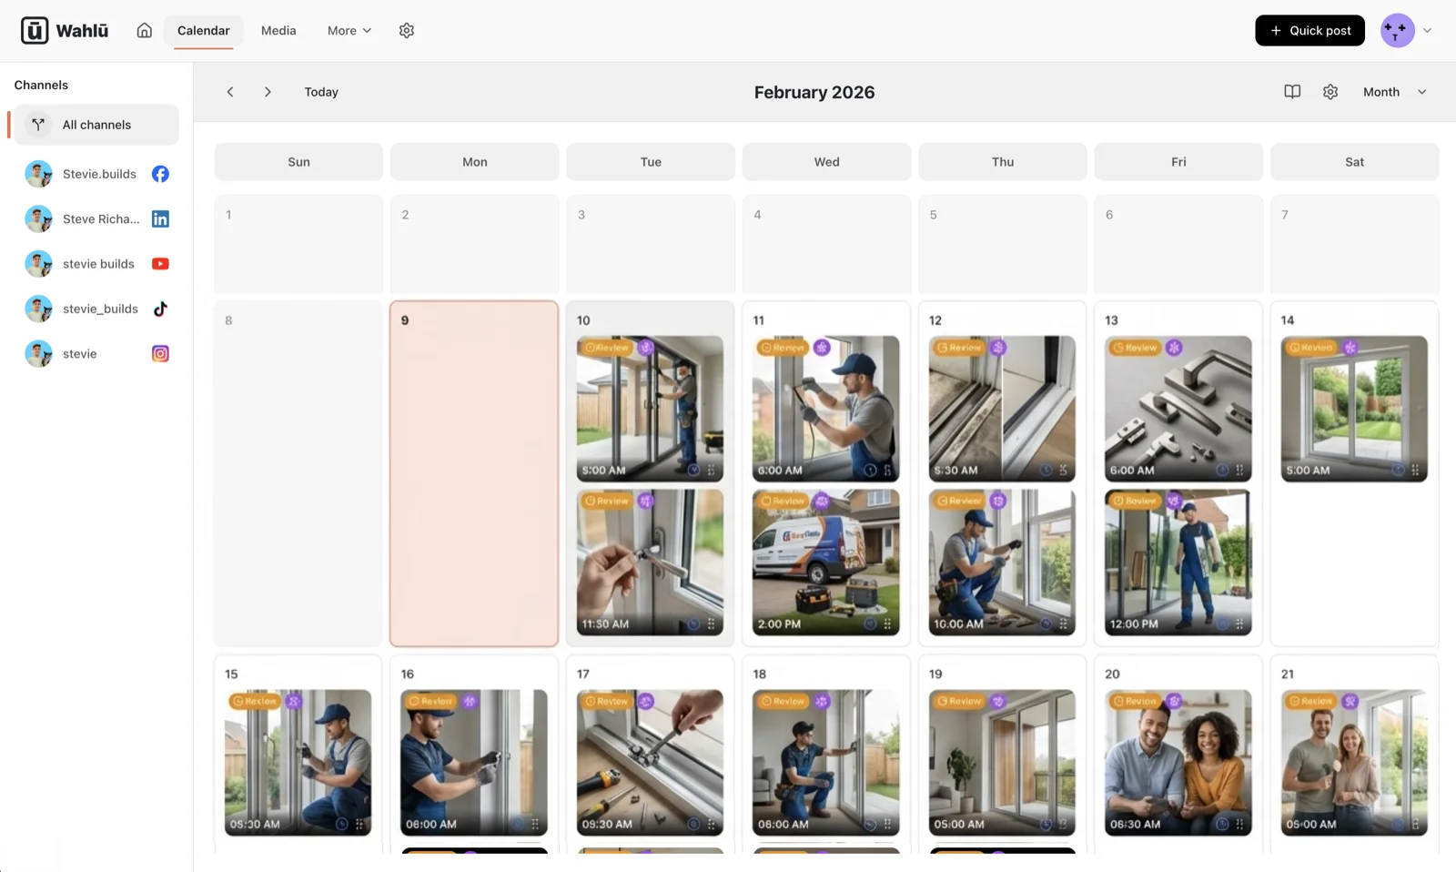1456x872 pixels.
Task: Switch to the Media tab
Action: [x=278, y=30]
